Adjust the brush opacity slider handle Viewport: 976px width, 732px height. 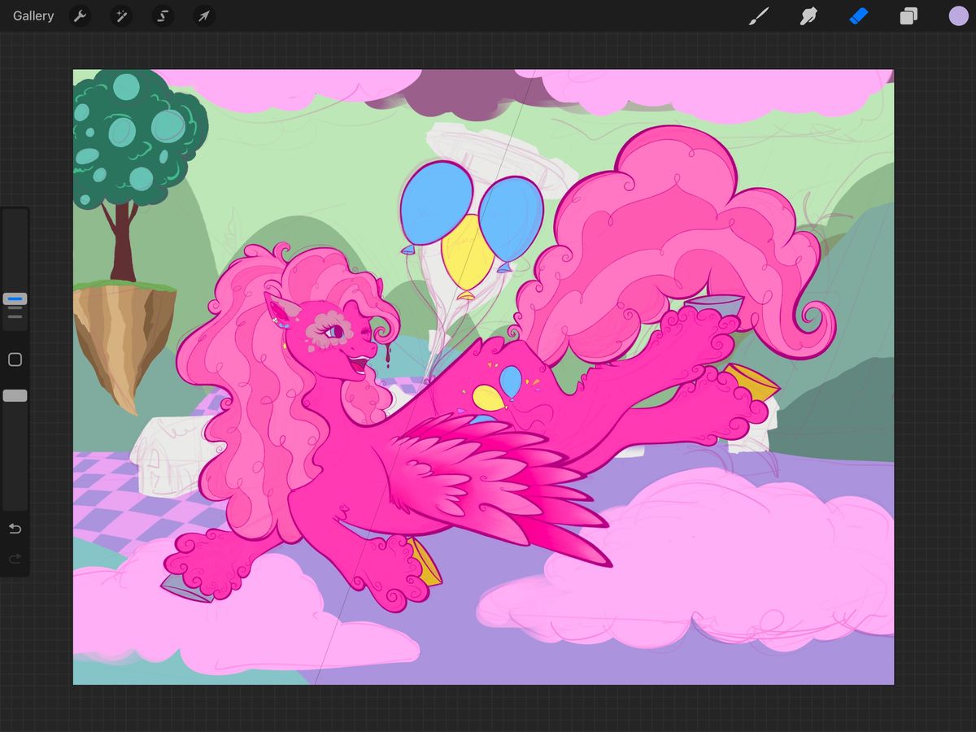pos(15,395)
